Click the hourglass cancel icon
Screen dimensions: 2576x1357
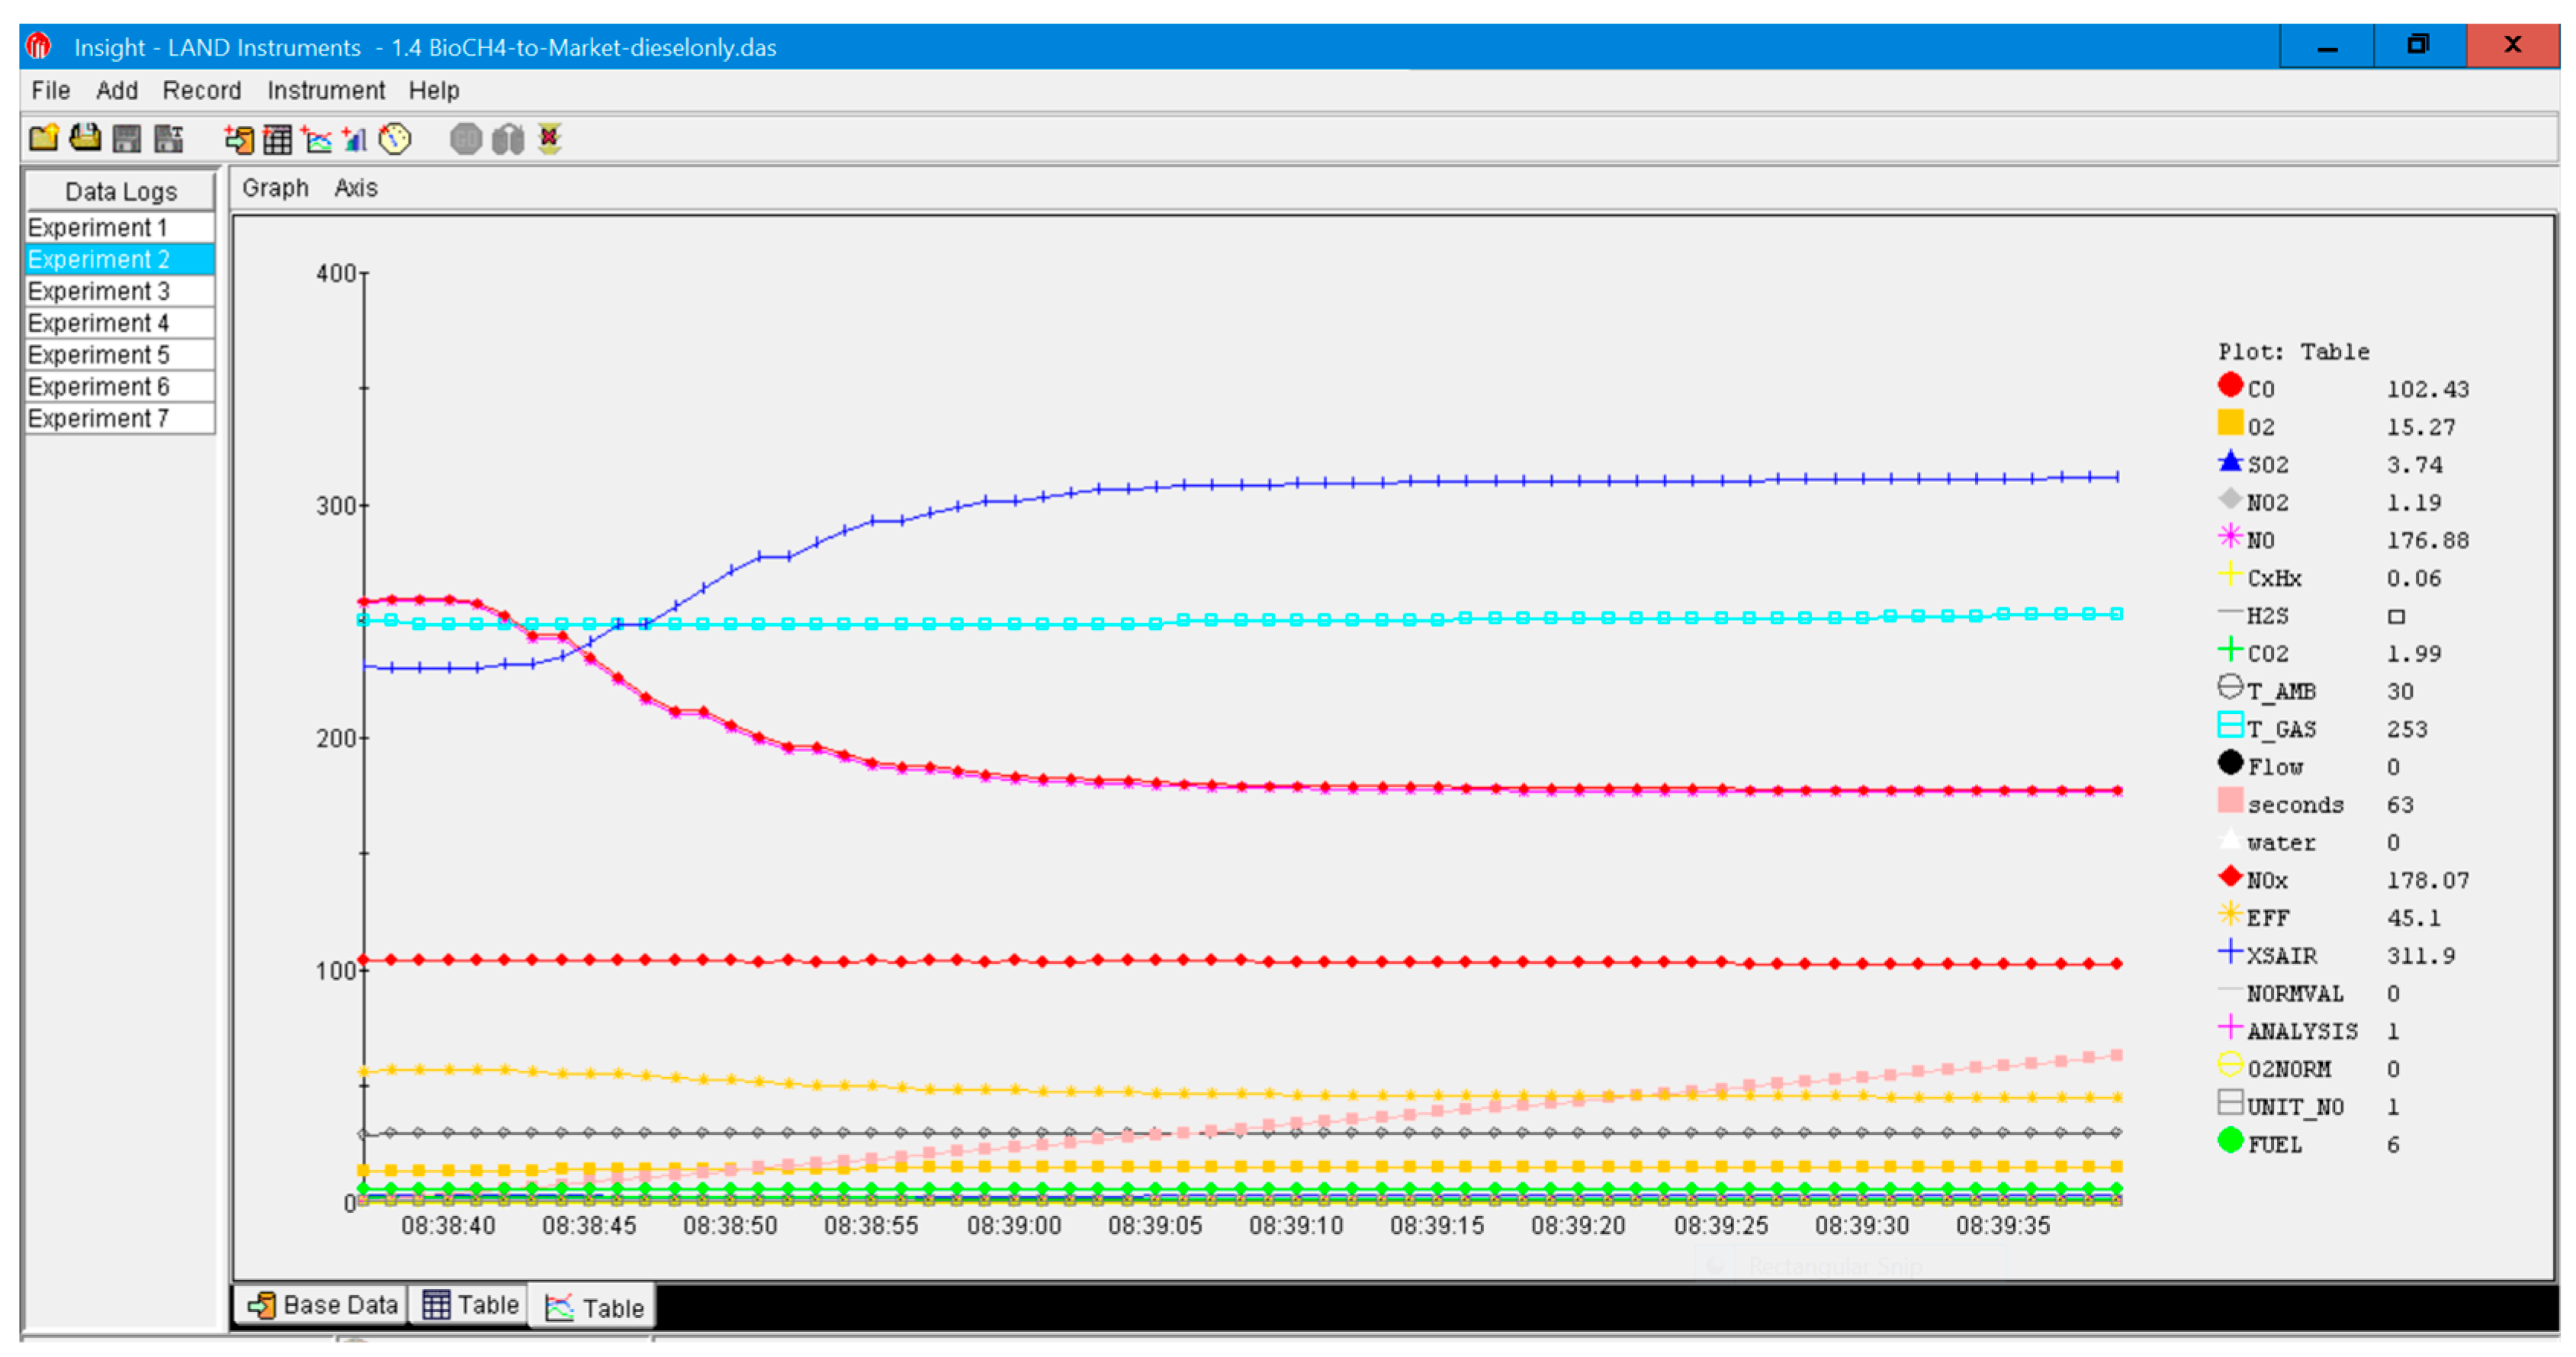coord(549,139)
